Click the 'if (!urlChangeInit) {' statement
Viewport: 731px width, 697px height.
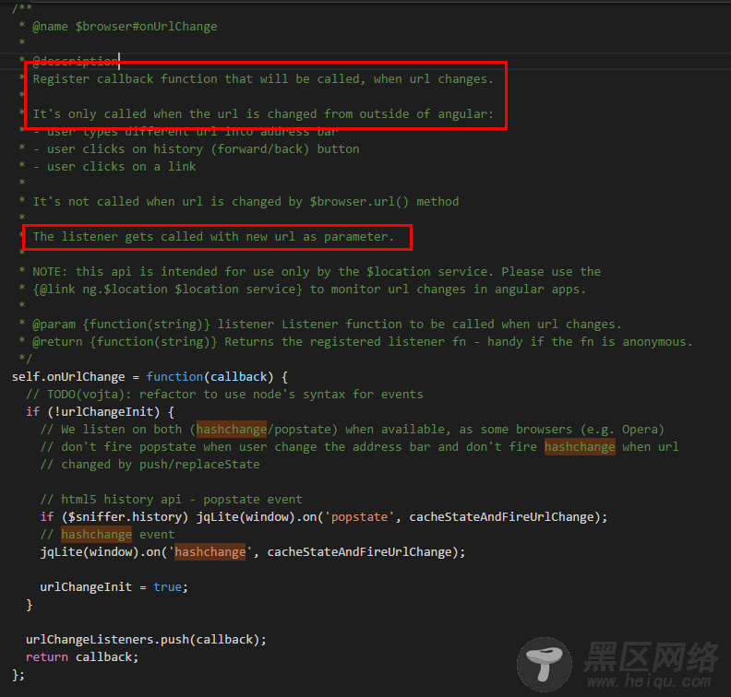pos(100,411)
